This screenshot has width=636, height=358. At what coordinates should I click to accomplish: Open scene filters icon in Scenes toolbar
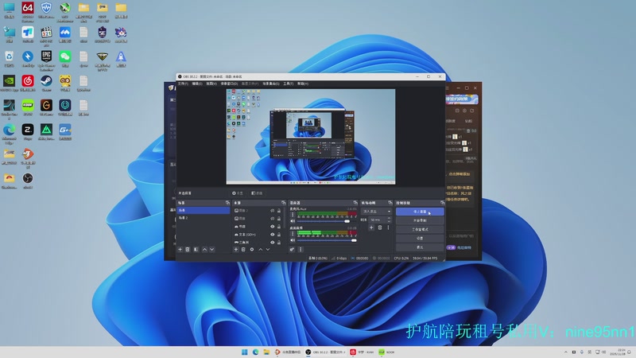196,249
